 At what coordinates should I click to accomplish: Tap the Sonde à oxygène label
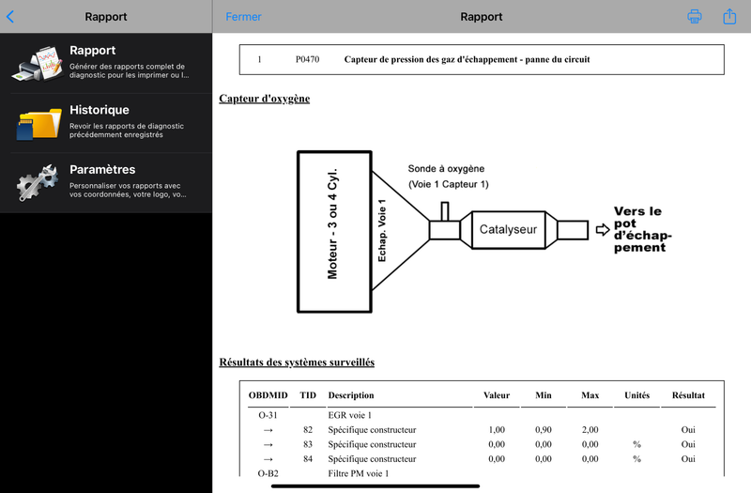pyautogui.click(x=448, y=169)
